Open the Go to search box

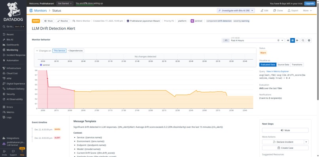click(13, 26)
